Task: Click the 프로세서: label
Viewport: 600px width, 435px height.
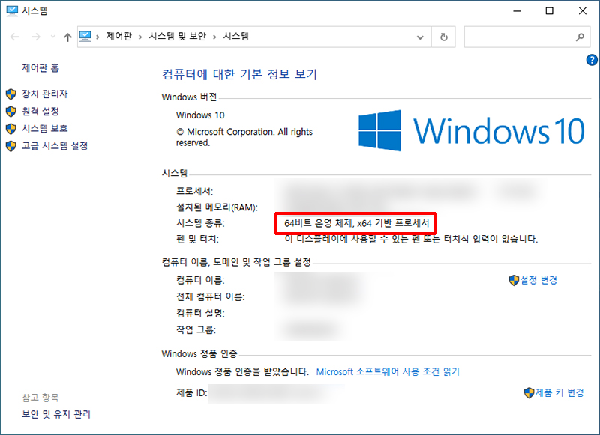Action: click(x=194, y=191)
